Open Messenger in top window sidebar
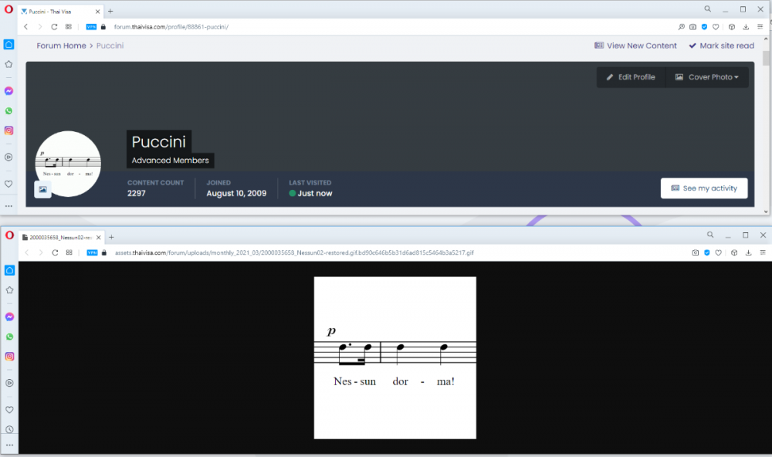The height and width of the screenshot is (457, 772). point(8,91)
